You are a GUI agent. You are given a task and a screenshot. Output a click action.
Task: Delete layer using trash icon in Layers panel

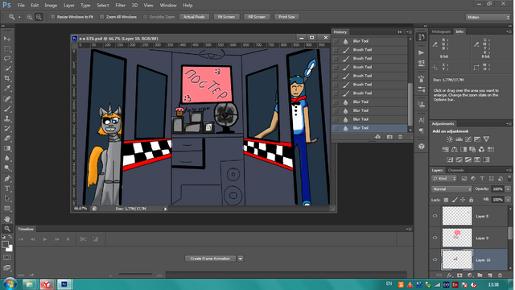point(501,275)
